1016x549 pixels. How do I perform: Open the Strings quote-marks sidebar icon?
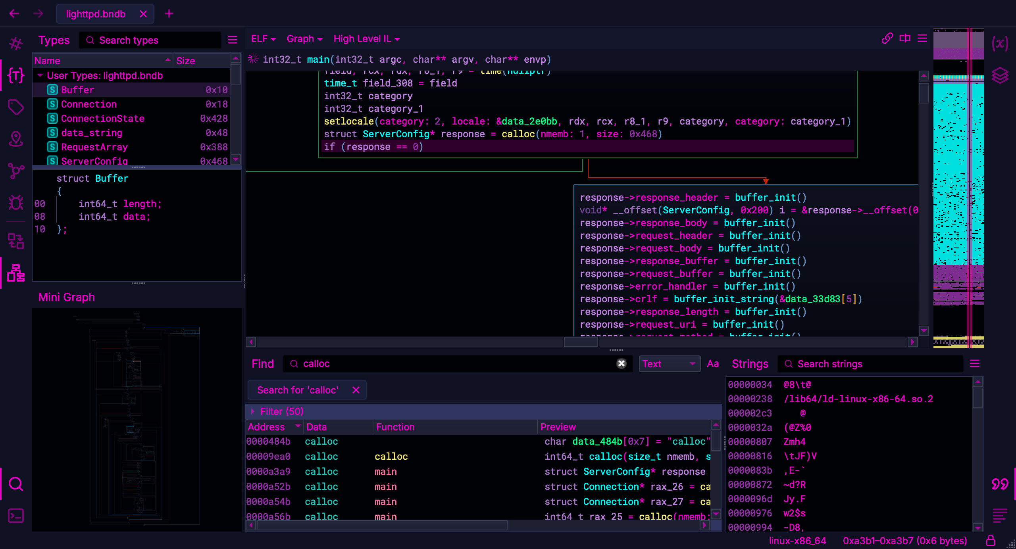pos(1000,484)
